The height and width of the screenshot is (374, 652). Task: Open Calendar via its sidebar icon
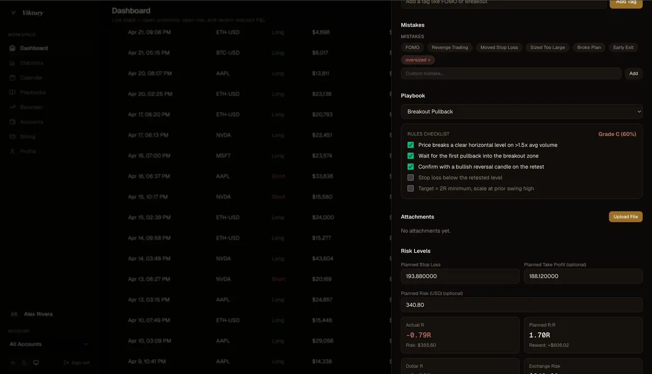(13, 78)
